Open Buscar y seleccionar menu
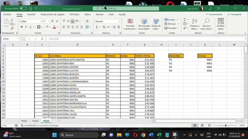This screenshot has width=248, height=139. (x=207, y=24)
